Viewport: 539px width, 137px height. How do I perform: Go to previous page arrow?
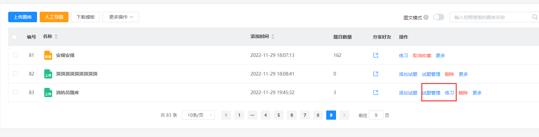(226, 115)
